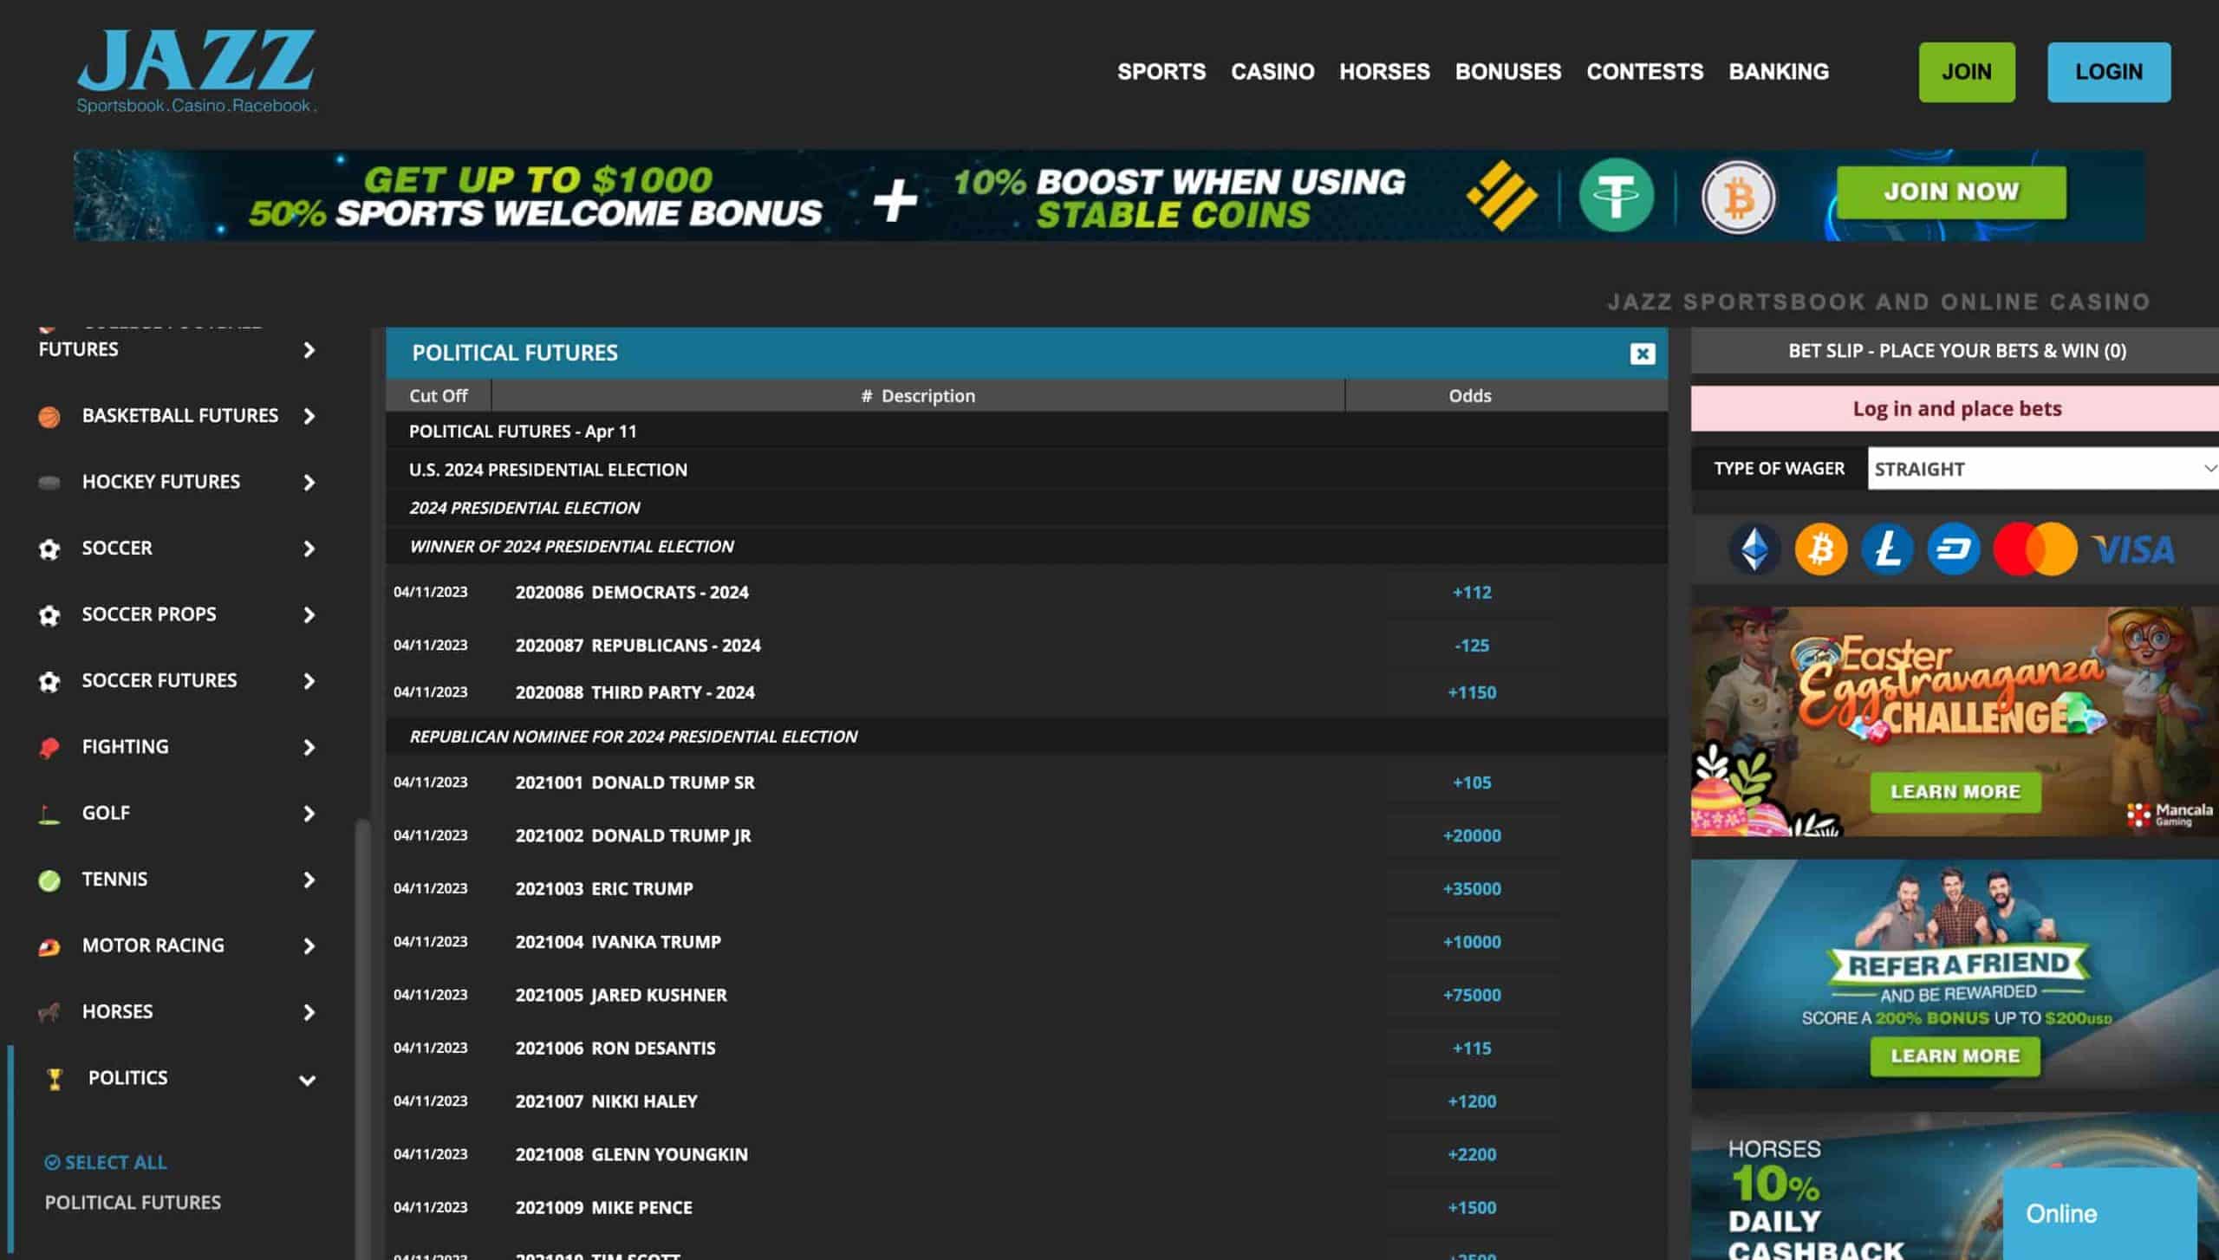Click the basketball icon beside Basketball Futures
The width and height of the screenshot is (2219, 1260).
pos(49,417)
